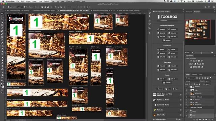
Task: Uncheck the 200x200 banner size checkbox
Action: click(158, 29)
